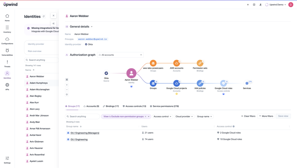
Task: Open the aaron.webber@upwind.io principal link
Action: 93,39
